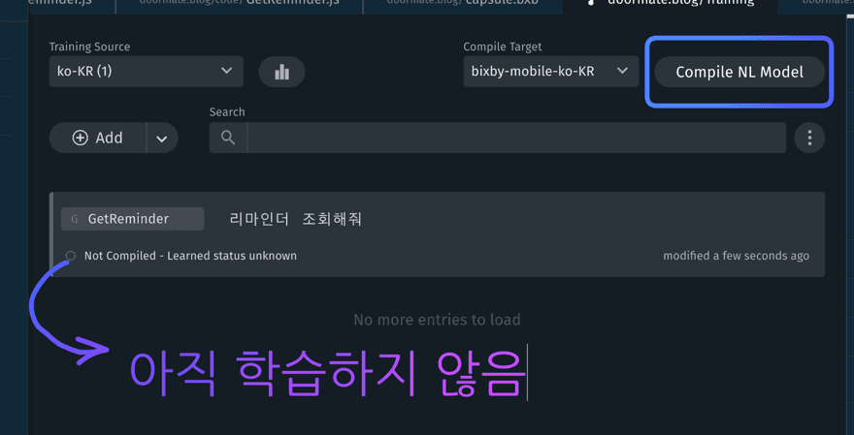Click the Add training button
The width and height of the screenshot is (854, 435).
pos(98,138)
